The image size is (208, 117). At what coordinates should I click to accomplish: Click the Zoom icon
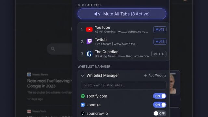(x=83, y=105)
